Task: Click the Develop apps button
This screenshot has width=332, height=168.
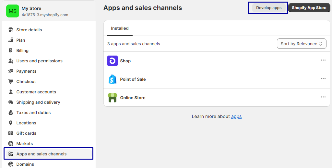Action: [x=269, y=8]
